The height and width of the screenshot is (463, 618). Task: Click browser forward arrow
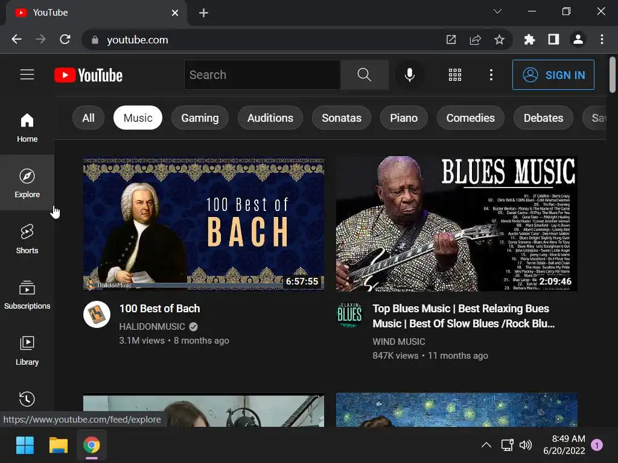tap(40, 39)
